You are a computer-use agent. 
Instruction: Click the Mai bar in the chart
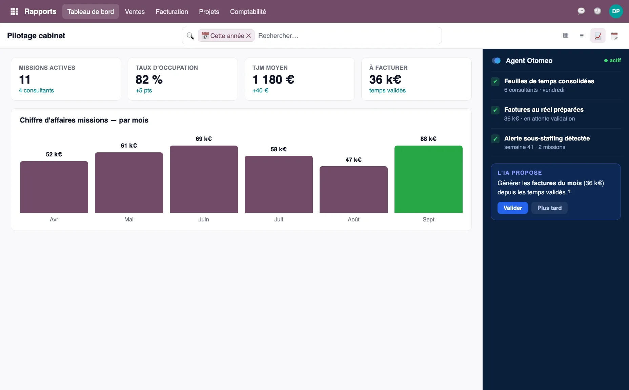(129, 182)
